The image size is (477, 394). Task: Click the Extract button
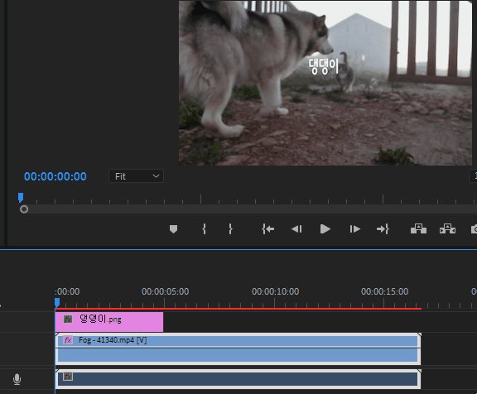tap(447, 228)
